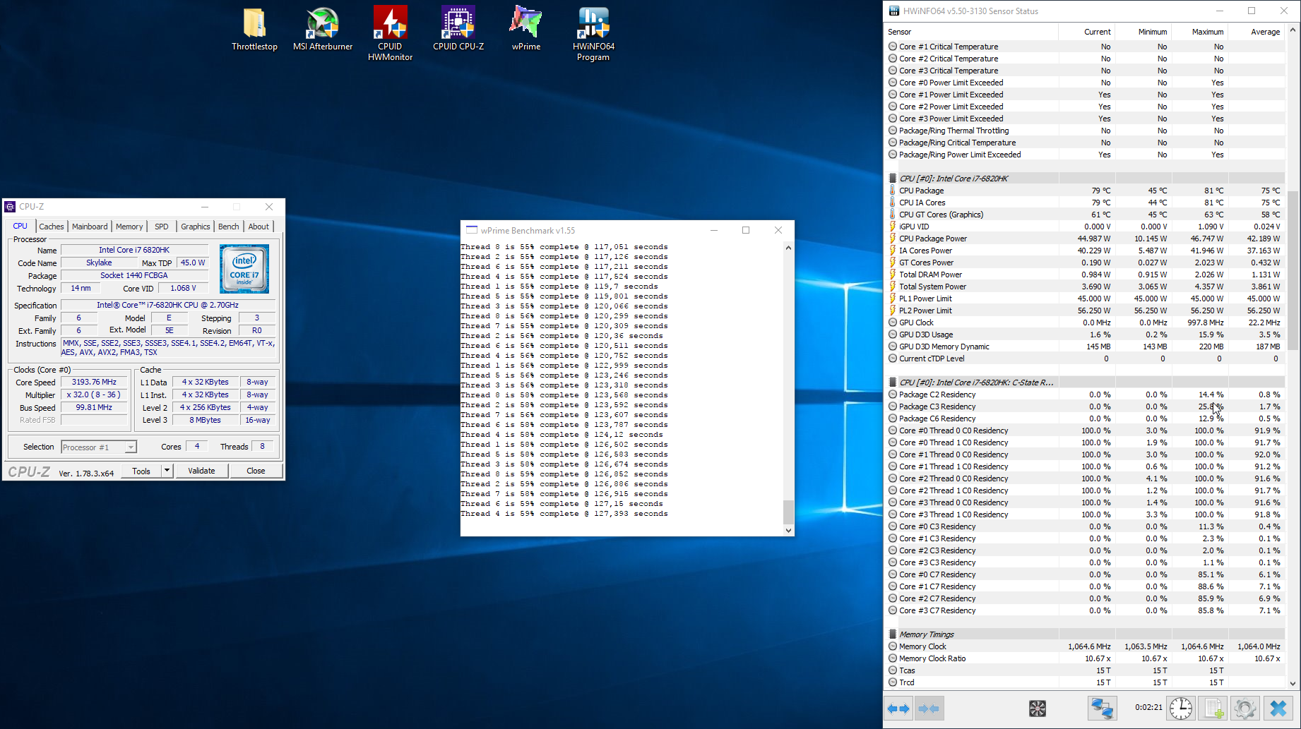
Task: Click HWiNFO sensor list scrollbar up arrow
Action: point(1293,30)
